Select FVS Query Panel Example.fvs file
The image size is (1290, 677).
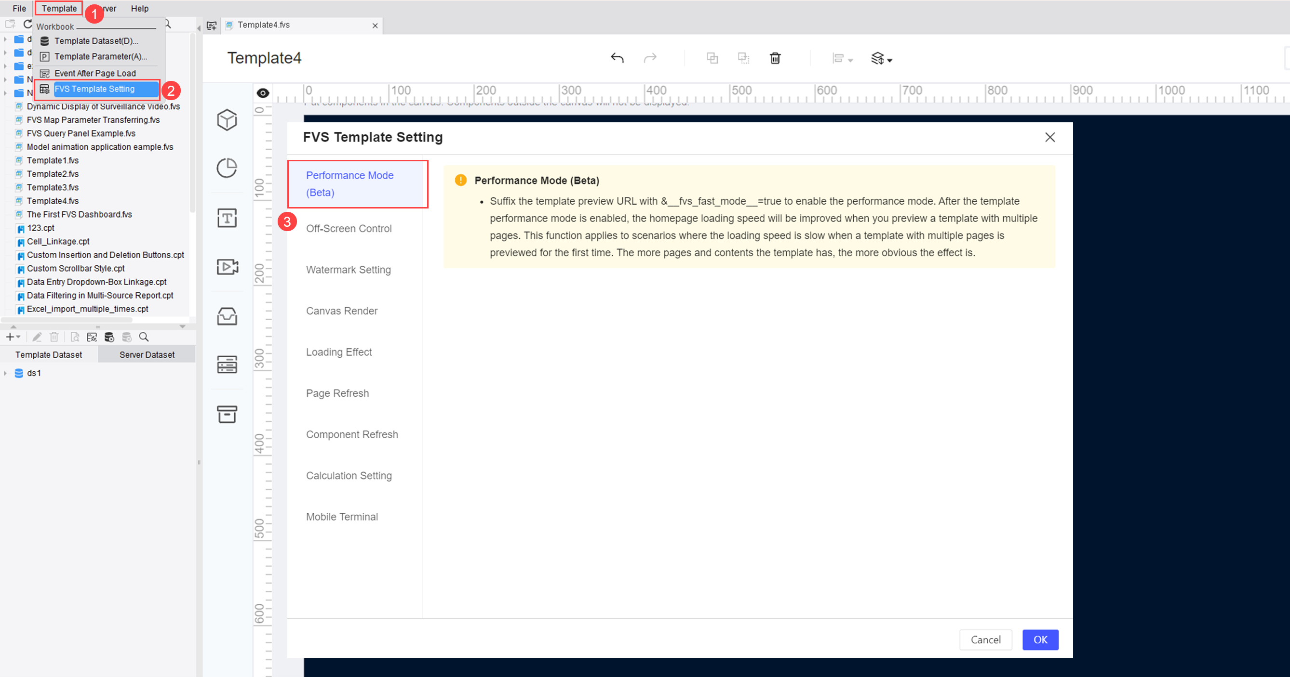click(x=81, y=133)
